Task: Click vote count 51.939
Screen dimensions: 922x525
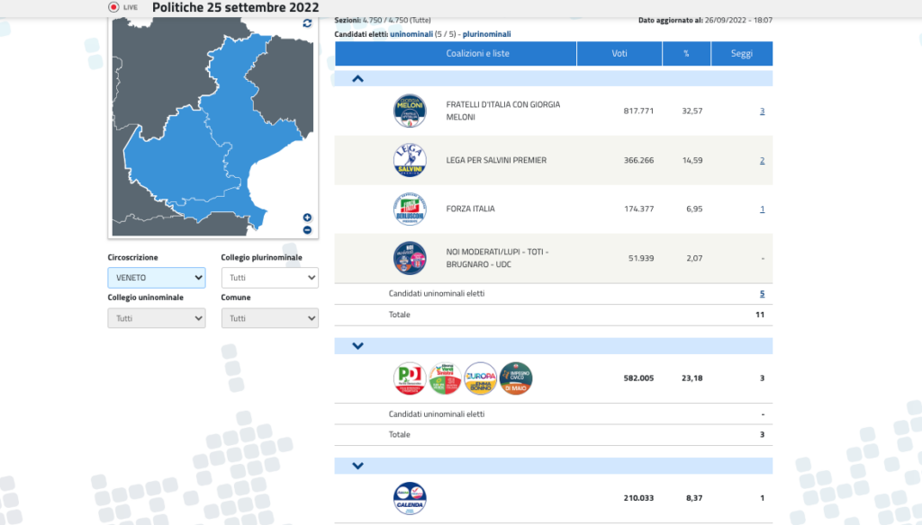Action: (x=641, y=258)
